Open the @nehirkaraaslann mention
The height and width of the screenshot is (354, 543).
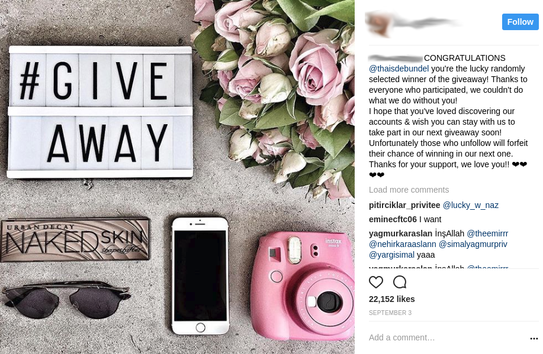click(403, 245)
